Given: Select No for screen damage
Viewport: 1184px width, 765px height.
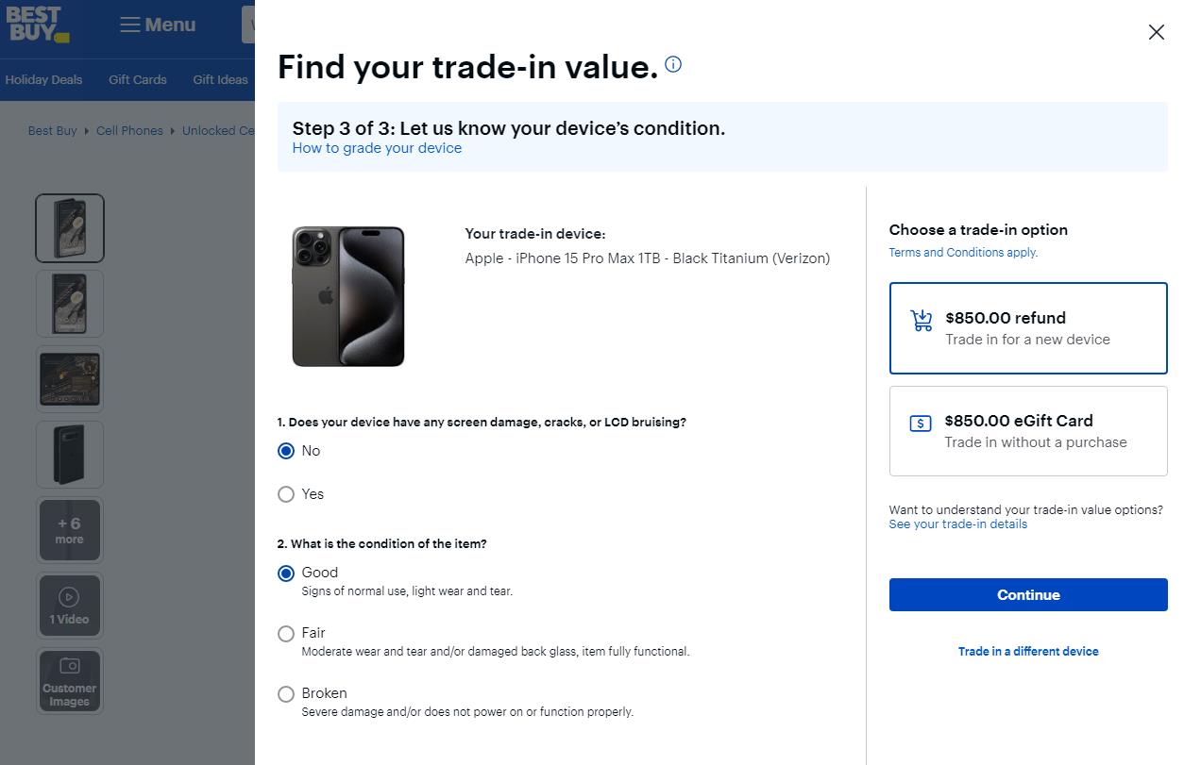Looking at the screenshot, I should coord(286,451).
